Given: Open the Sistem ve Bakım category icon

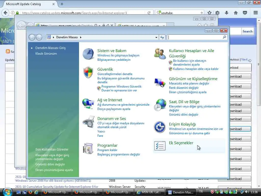Looking at the screenshot, I should pyautogui.click(x=88, y=54).
